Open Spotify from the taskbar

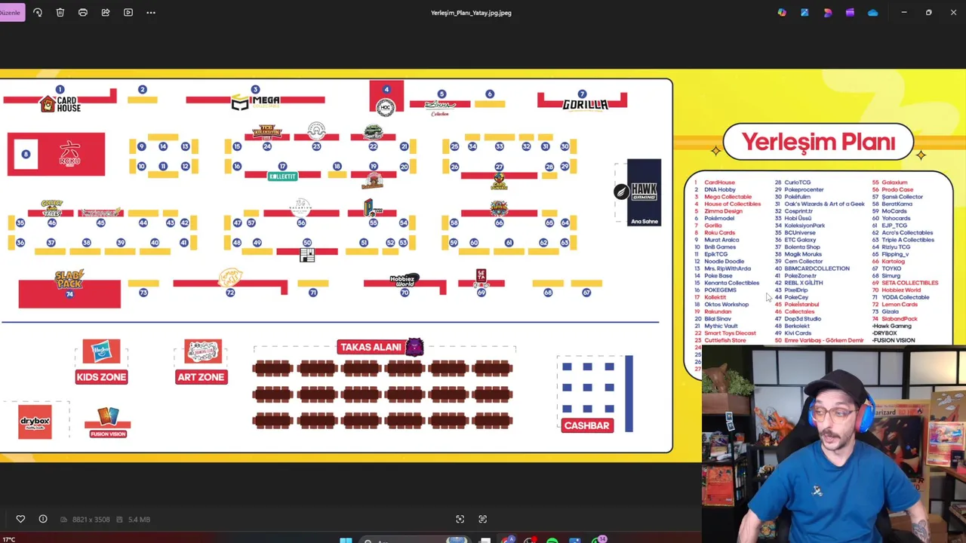tap(552, 540)
